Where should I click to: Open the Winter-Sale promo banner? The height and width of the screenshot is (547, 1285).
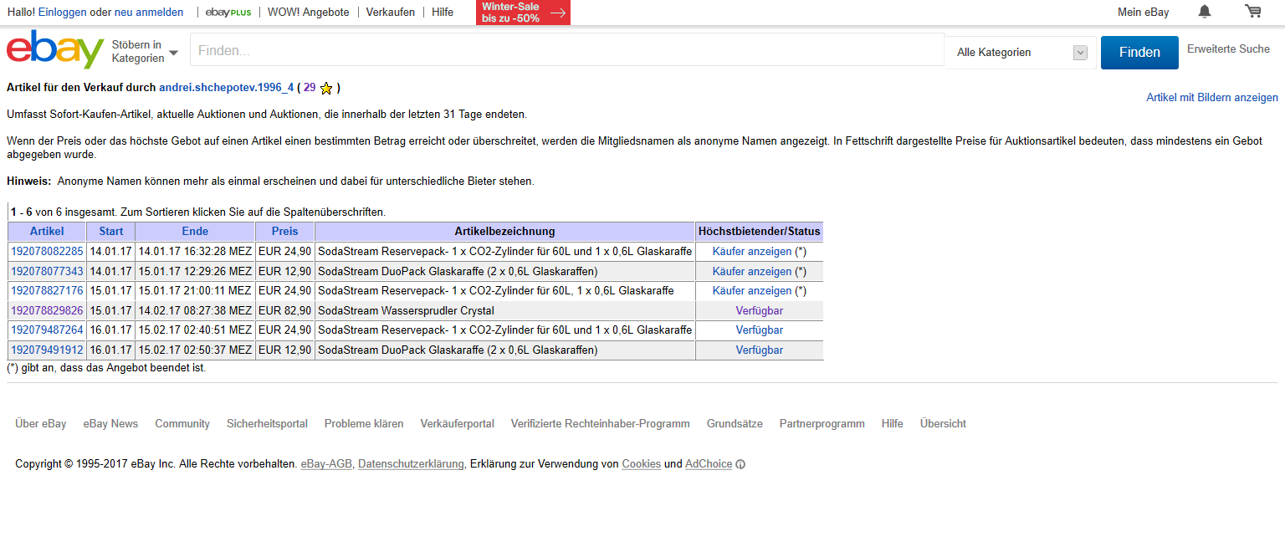523,13
